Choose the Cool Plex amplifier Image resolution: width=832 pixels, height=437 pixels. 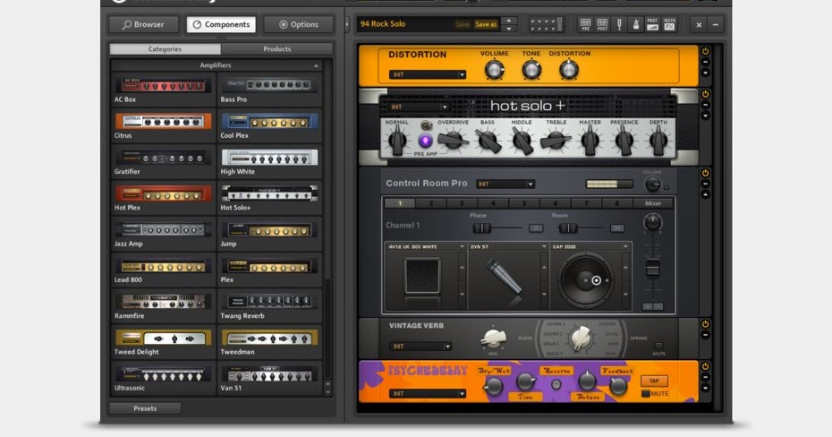(269, 126)
